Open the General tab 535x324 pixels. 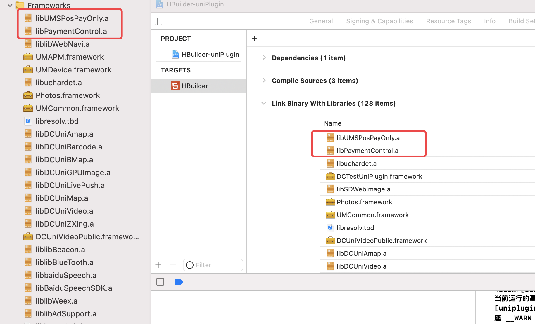(x=321, y=21)
